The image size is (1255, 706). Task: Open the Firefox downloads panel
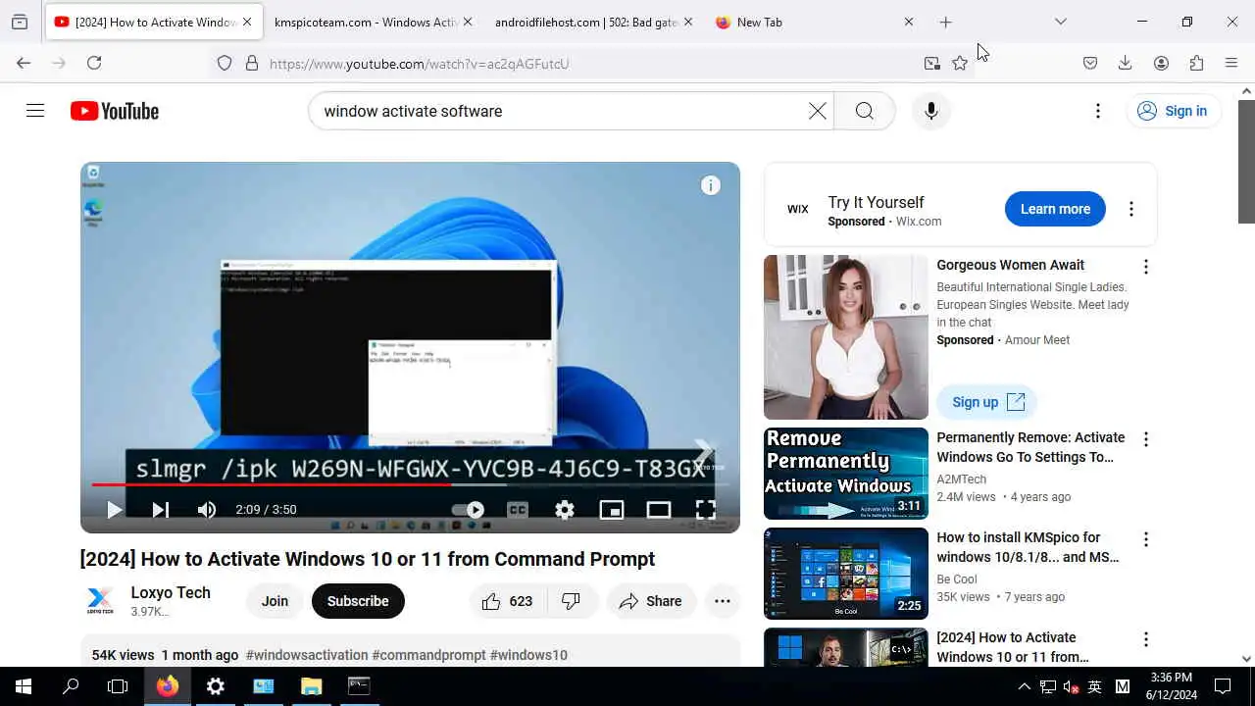(x=1126, y=63)
